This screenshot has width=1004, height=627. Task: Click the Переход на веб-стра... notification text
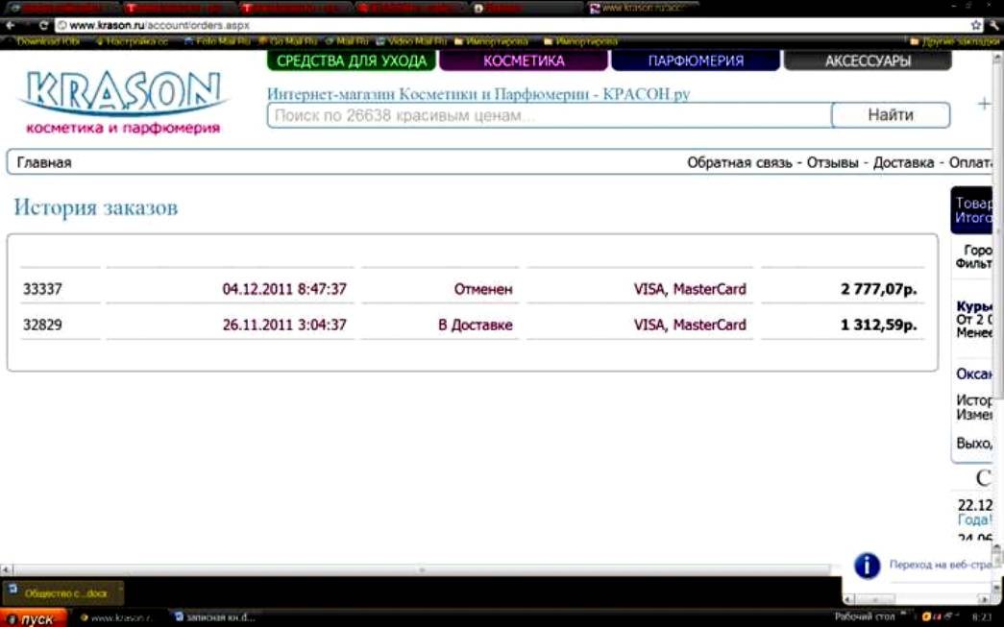[x=940, y=565]
